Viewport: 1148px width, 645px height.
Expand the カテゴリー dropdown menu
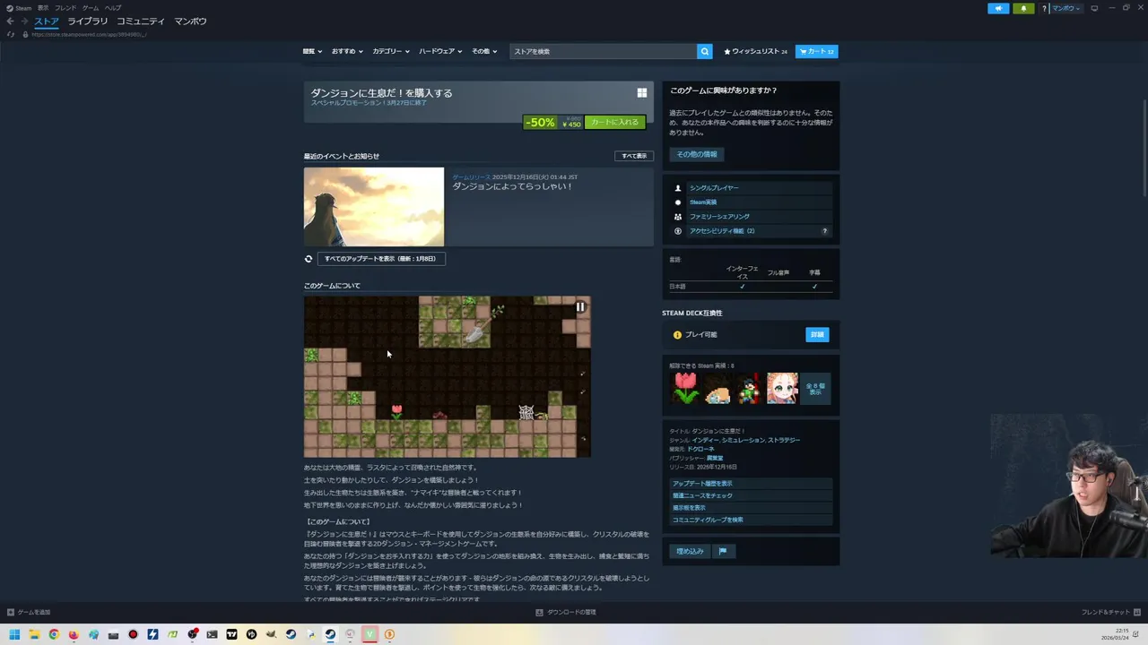(391, 51)
